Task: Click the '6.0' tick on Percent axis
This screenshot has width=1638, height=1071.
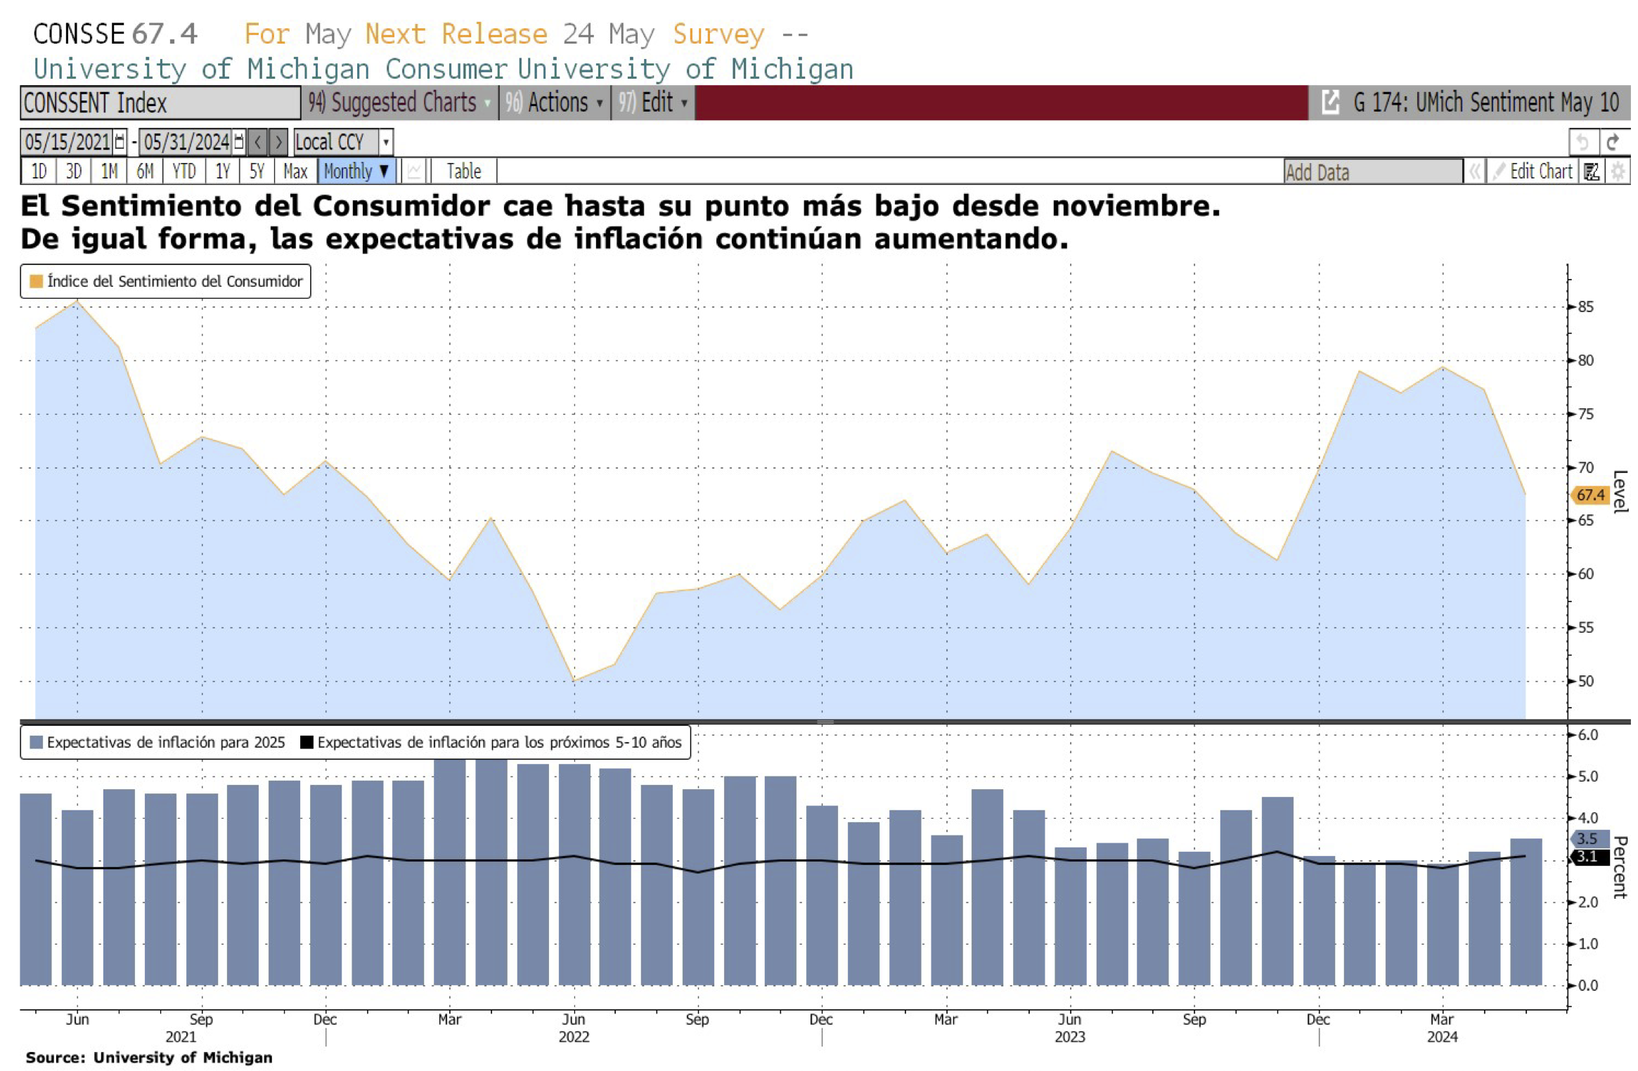Action: (1587, 735)
